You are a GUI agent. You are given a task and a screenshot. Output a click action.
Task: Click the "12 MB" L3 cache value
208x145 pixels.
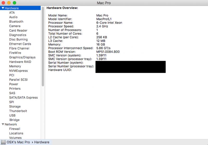click(101, 41)
